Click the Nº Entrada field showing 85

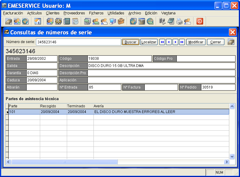[x=104, y=87]
